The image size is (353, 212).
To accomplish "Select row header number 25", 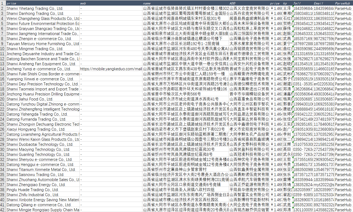I will tap(3, 124).
